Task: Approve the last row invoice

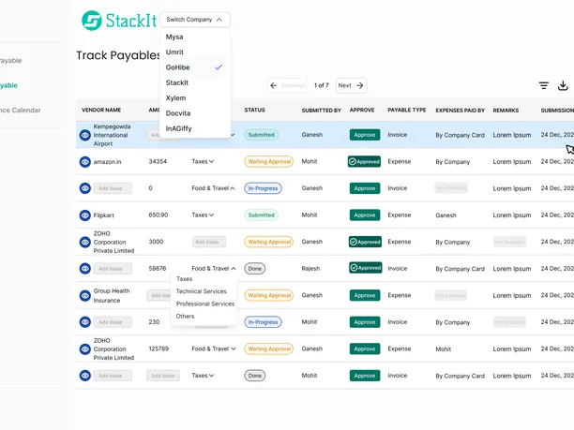Action: click(x=365, y=376)
